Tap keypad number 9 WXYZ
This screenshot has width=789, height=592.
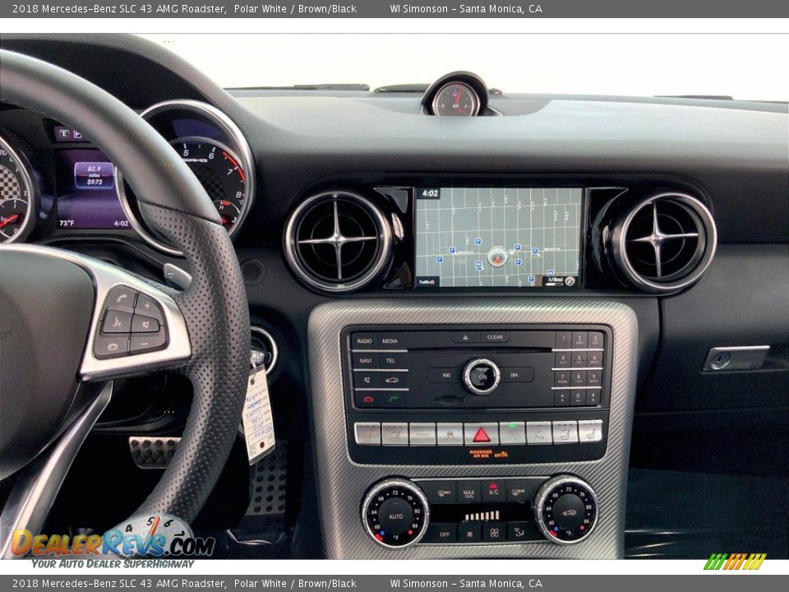595,378
